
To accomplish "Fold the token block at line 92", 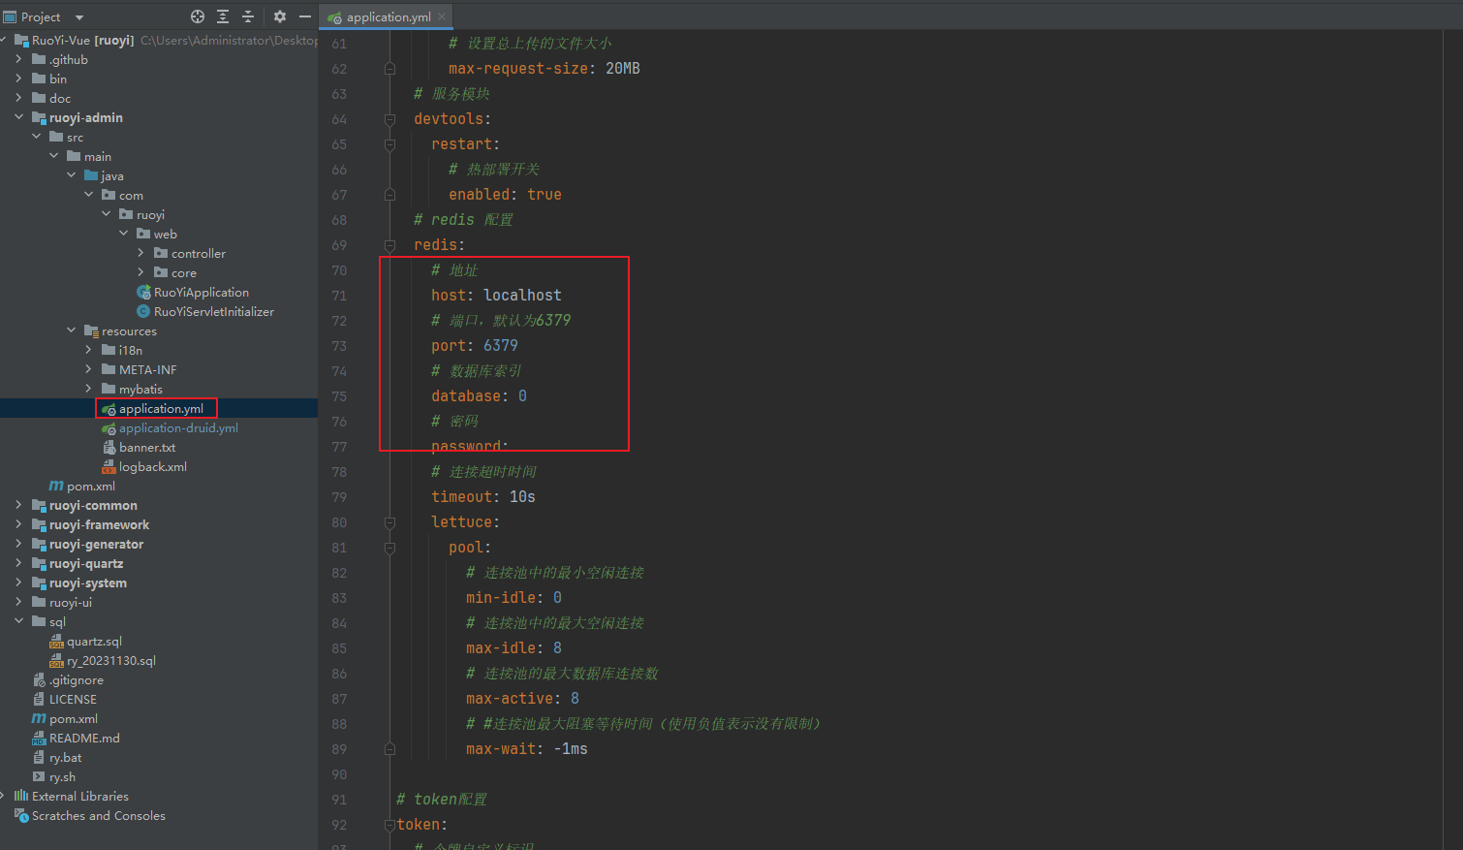I will (x=389, y=825).
